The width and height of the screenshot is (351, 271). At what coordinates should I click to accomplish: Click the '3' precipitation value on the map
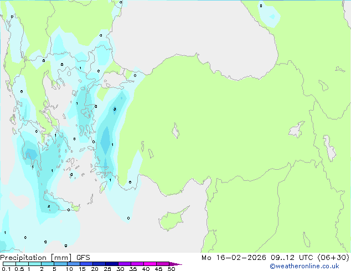click(x=115, y=109)
